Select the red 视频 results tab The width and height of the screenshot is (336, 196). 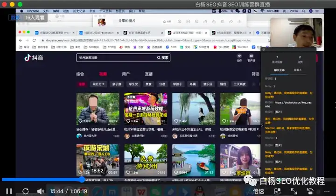click(x=103, y=74)
